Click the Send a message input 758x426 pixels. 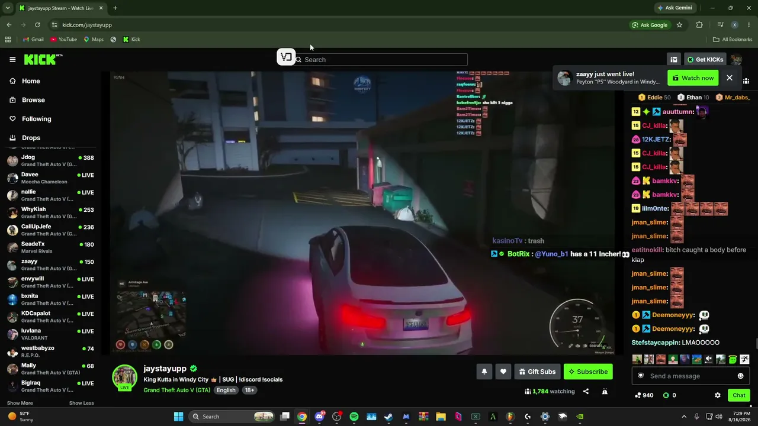[690, 376]
